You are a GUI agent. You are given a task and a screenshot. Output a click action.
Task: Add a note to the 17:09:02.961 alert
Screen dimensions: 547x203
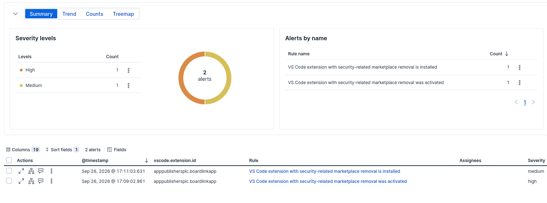[x=41, y=181]
